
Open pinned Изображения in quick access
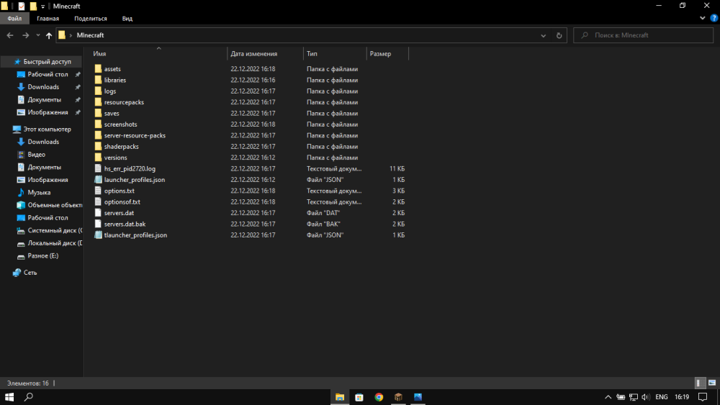(x=48, y=112)
